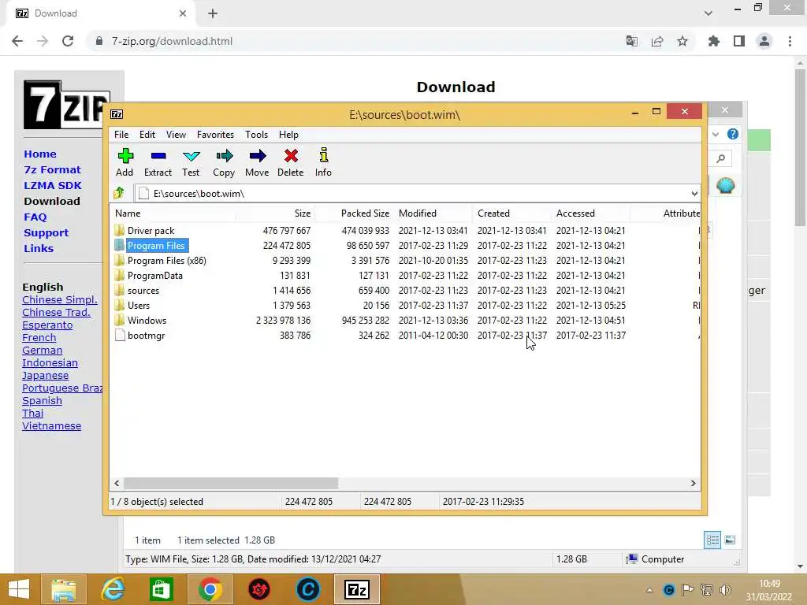Switch site language to Spanish
The width and height of the screenshot is (807, 605).
click(x=43, y=401)
